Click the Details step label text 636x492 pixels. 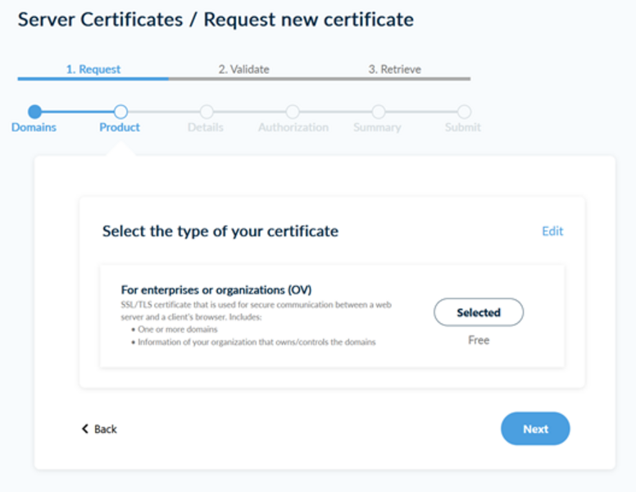[x=206, y=128]
